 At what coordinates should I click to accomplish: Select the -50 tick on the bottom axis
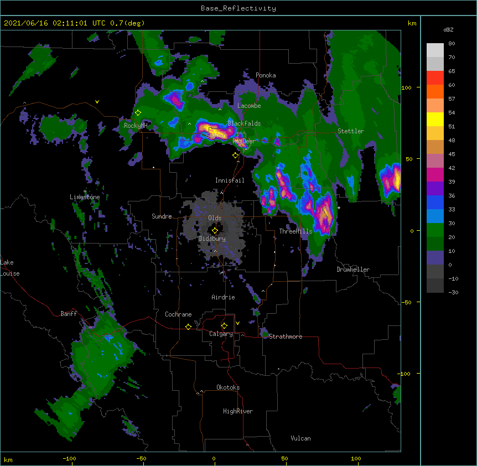click(x=141, y=458)
